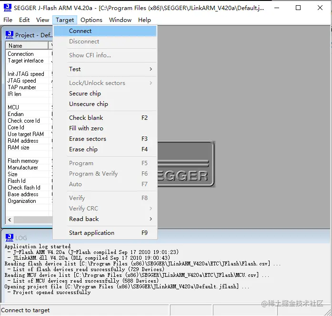Viewport: 332px width, 316px height.
Task: Choose Check blank option
Action: pos(105,118)
